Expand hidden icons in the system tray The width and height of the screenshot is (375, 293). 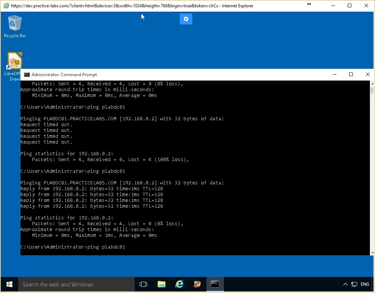[x=345, y=284]
